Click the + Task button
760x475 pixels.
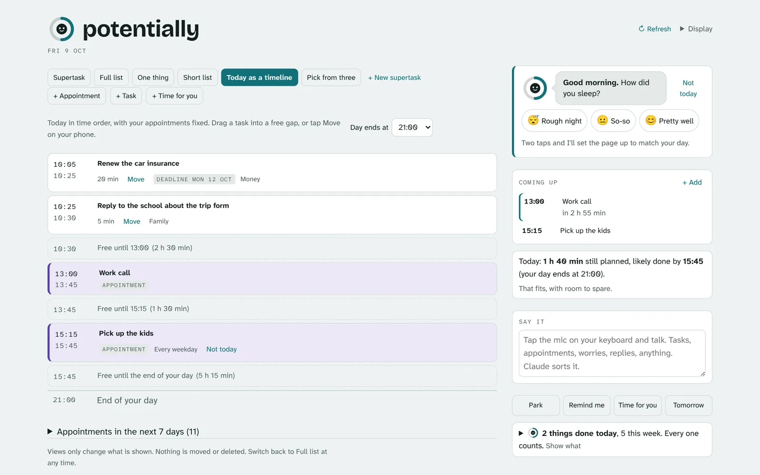(126, 96)
